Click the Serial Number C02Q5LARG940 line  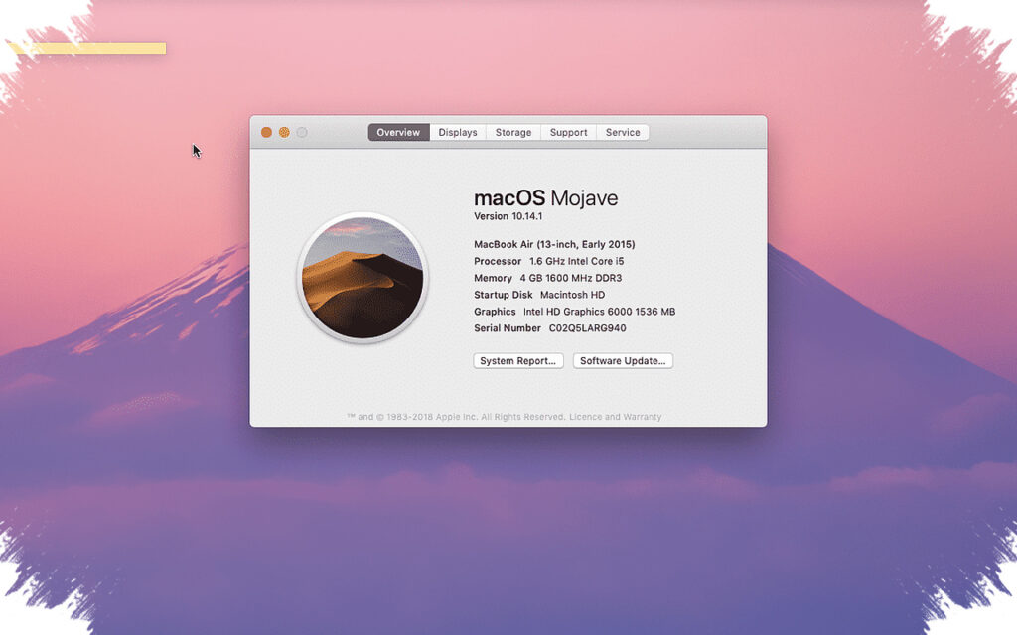[550, 328]
